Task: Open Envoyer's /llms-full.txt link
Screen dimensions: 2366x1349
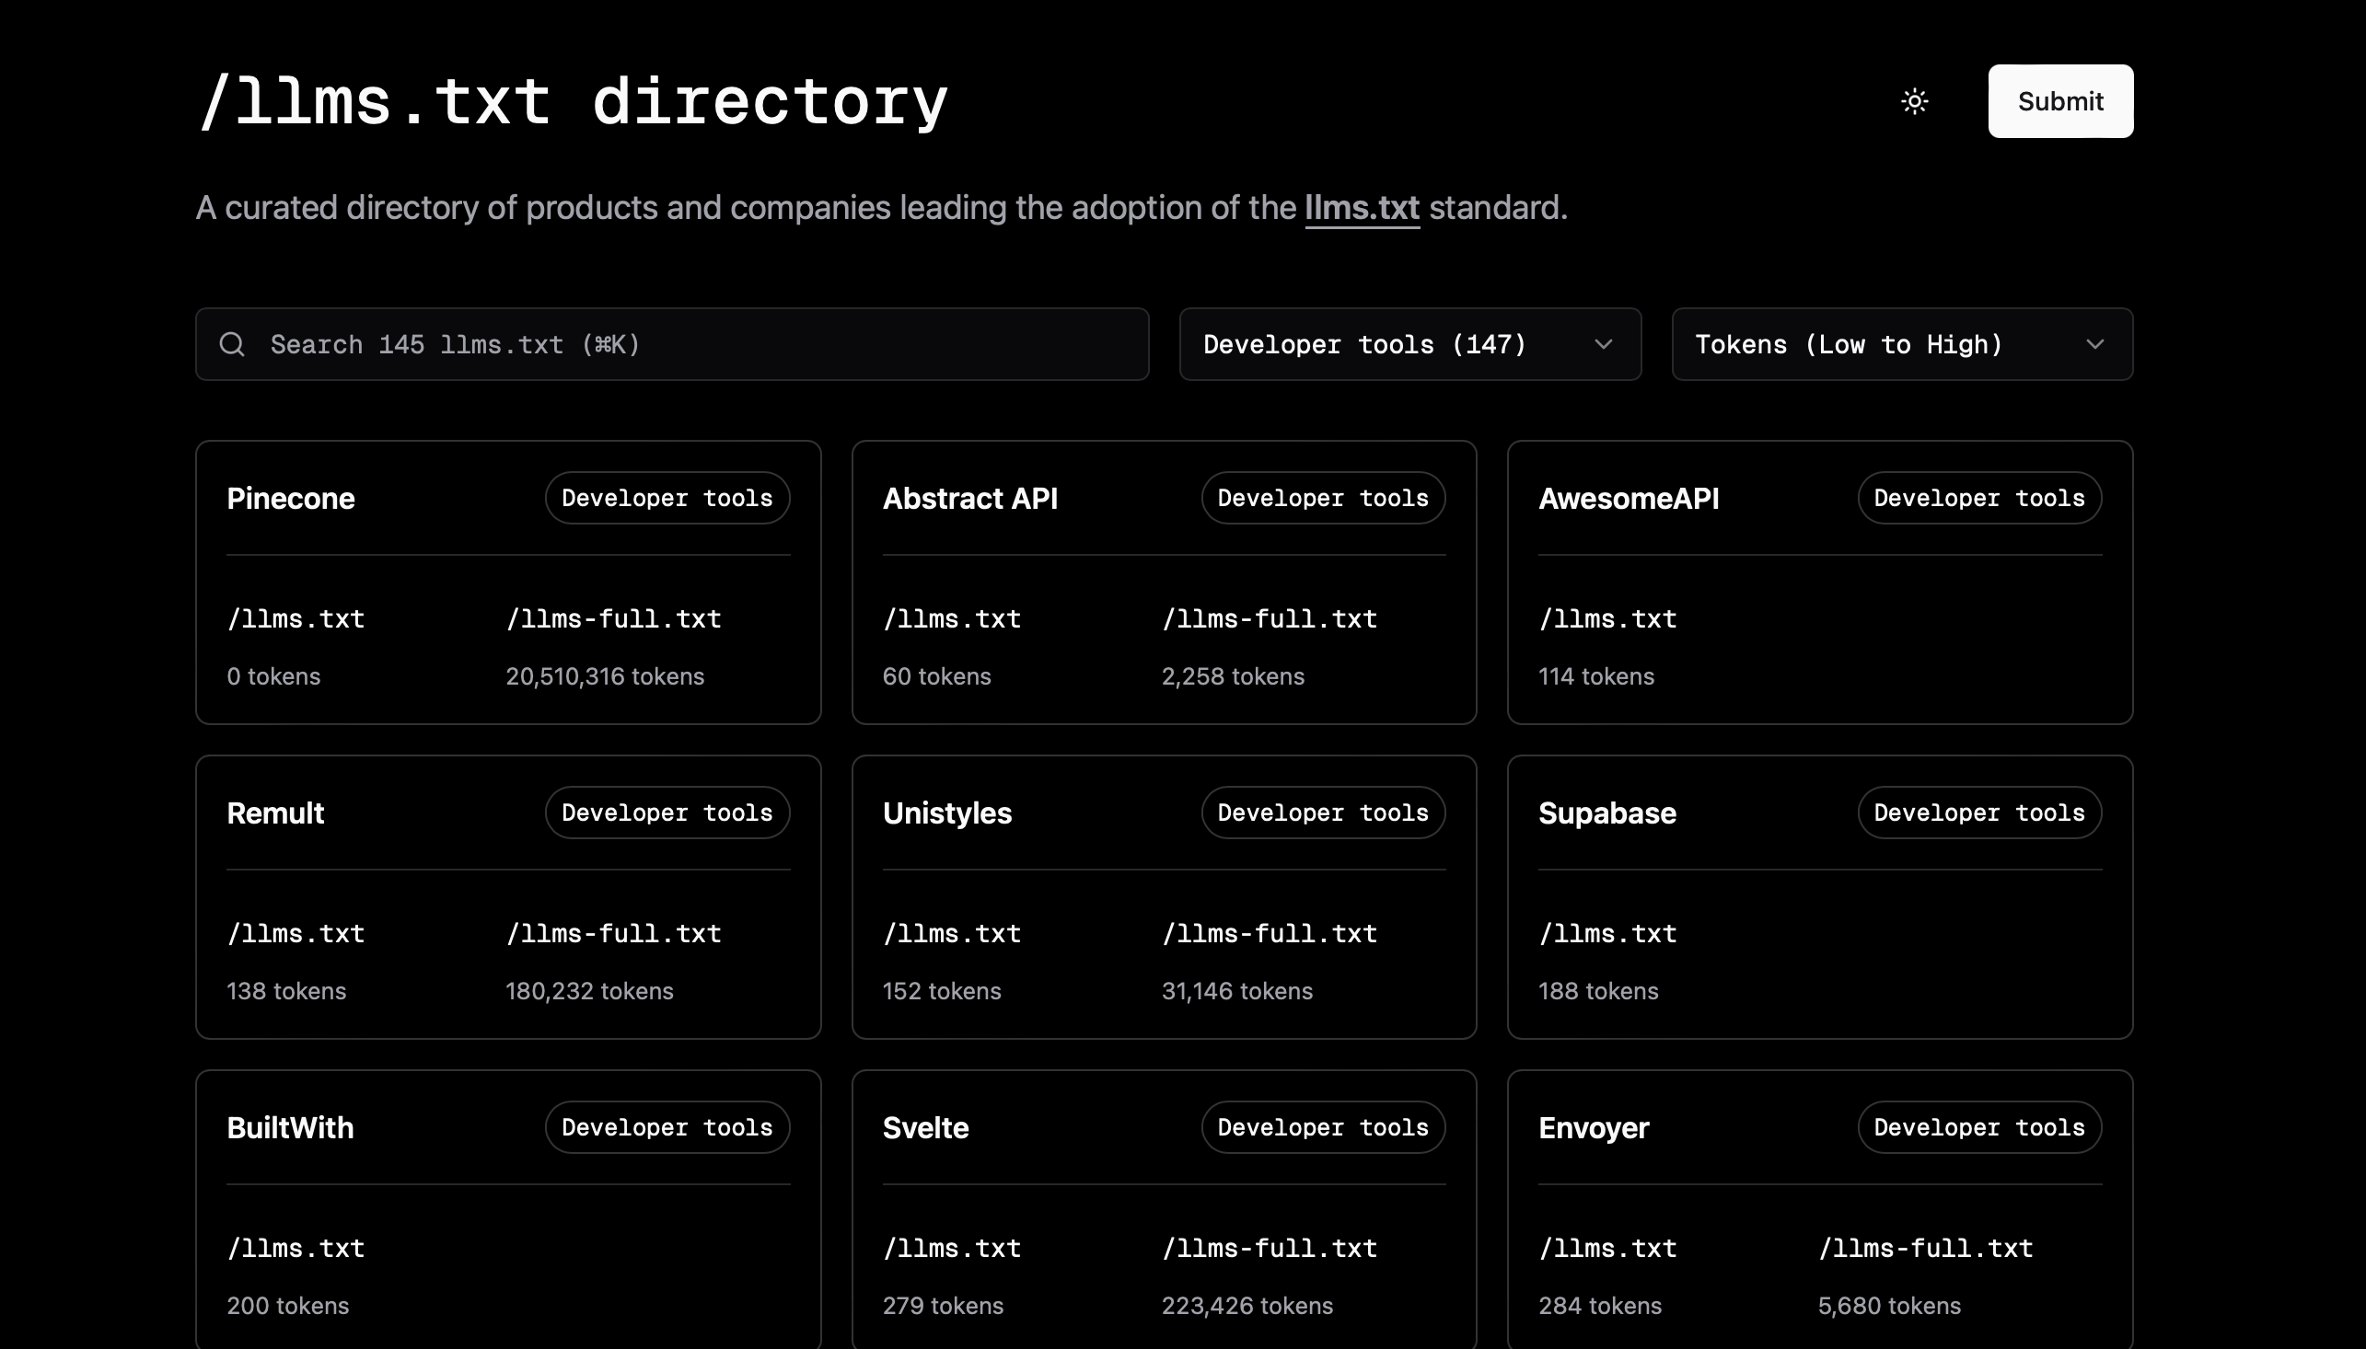Action: point(1925,1249)
